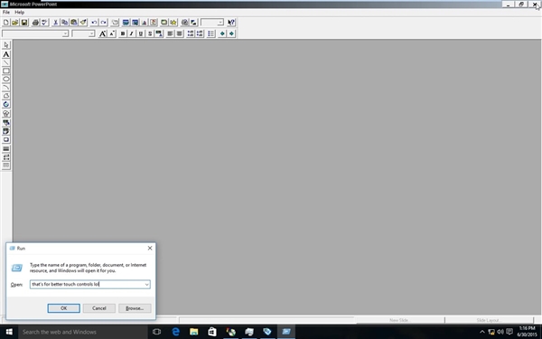
Task: Toggle left text alignment
Action: tap(170, 33)
